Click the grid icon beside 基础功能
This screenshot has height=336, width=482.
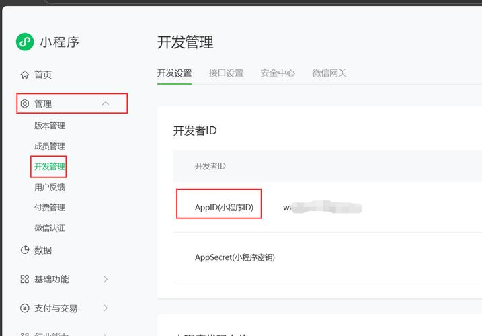[x=25, y=279]
